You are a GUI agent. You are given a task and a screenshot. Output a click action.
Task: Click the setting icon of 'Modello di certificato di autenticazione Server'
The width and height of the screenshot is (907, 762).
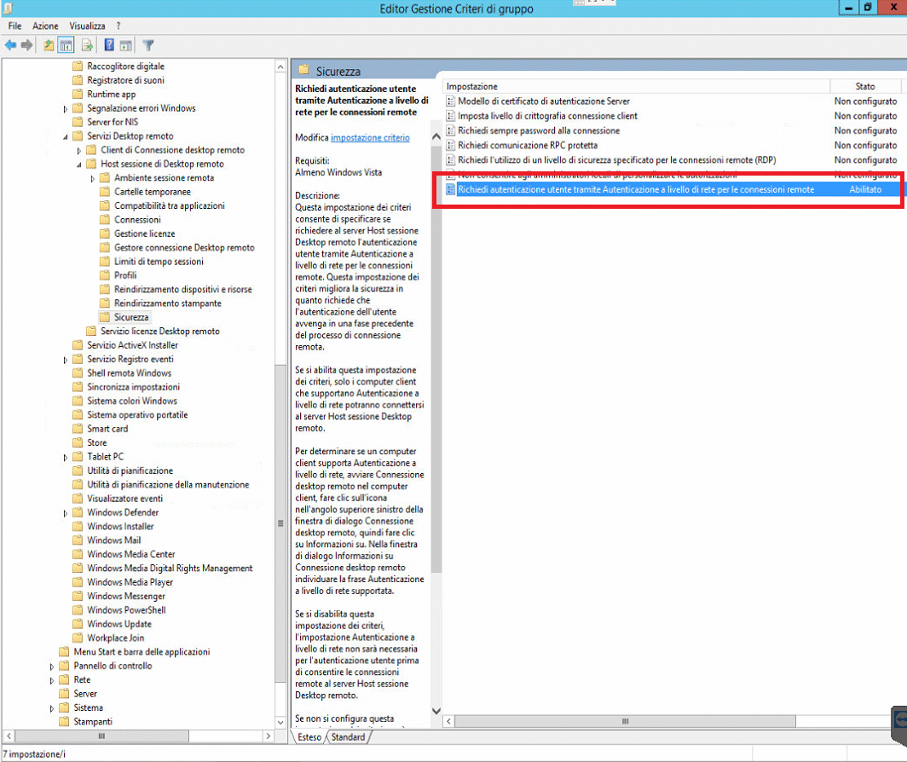click(x=451, y=101)
